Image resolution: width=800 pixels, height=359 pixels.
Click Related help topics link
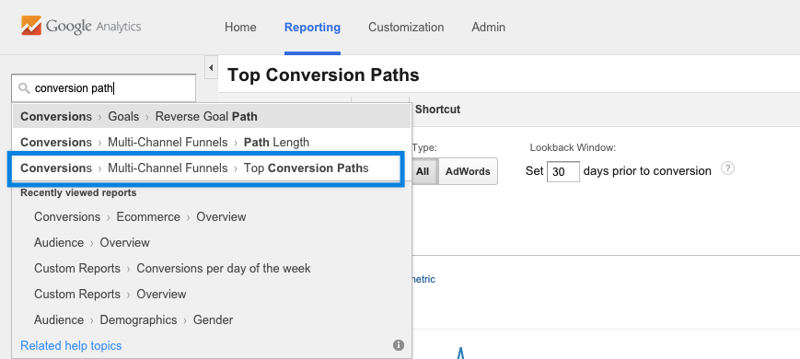tap(71, 346)
